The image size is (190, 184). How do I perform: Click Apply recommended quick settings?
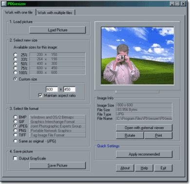[x=144, y=154]
